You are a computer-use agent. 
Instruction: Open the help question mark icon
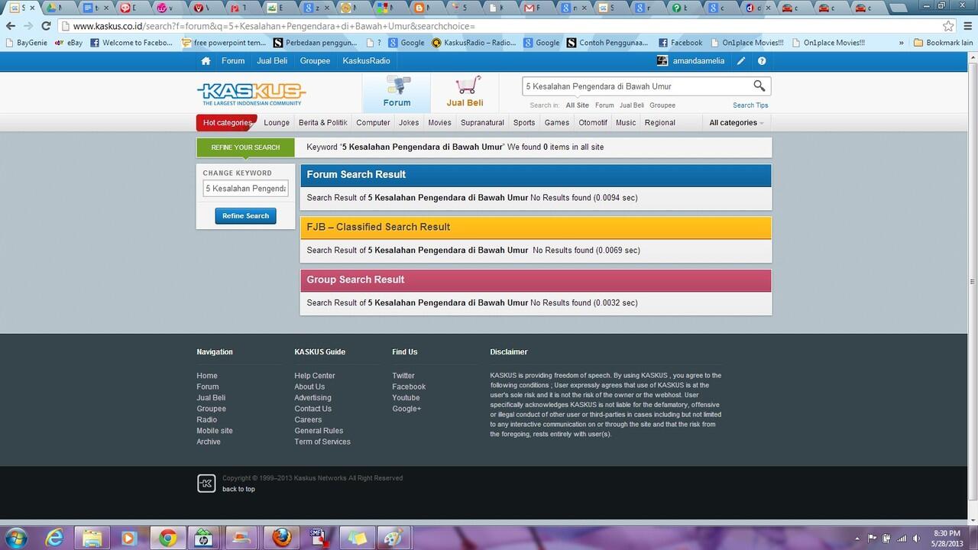pyautogui.click(x=762, y=61)
